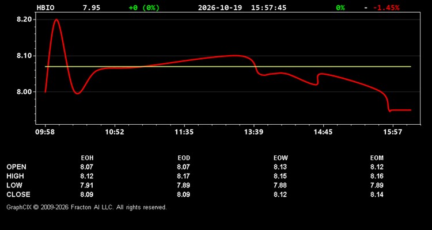
Task: Click the HIGH row label
Action: 15,176
